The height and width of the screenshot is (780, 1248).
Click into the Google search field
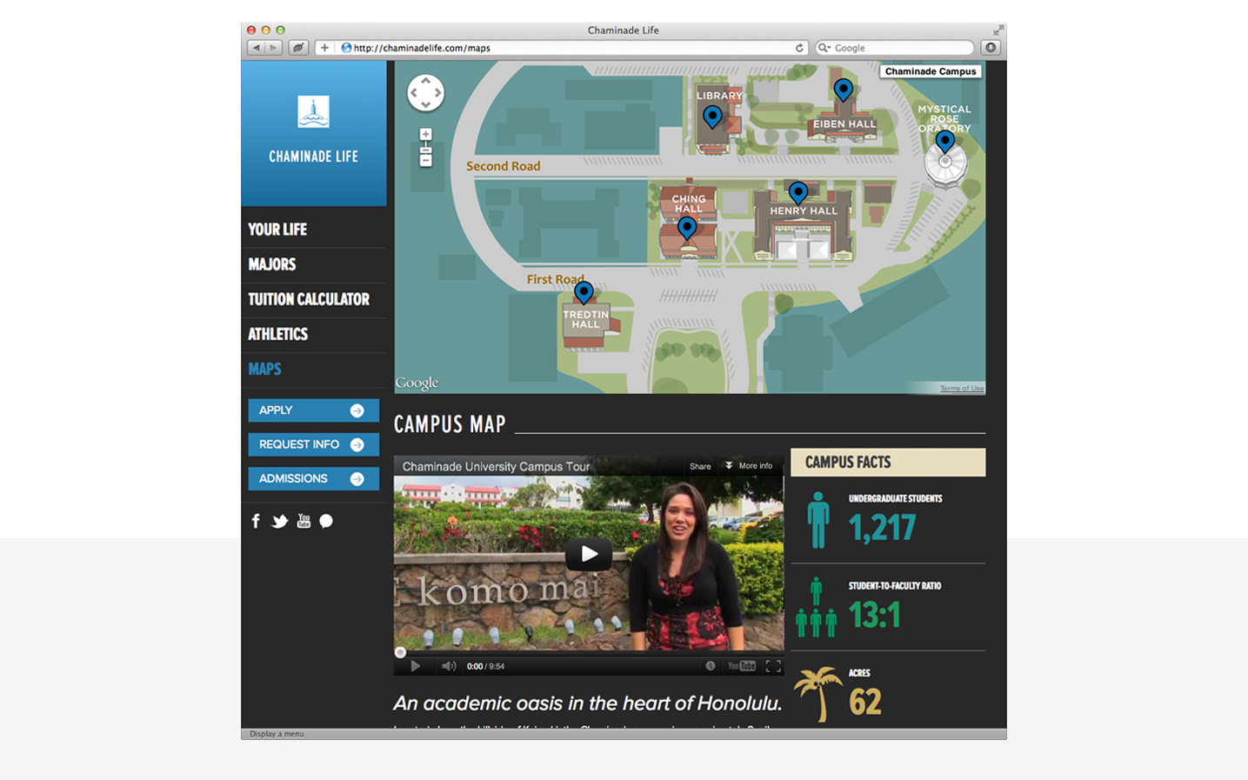pyautogui.click(x=895, y=48)
